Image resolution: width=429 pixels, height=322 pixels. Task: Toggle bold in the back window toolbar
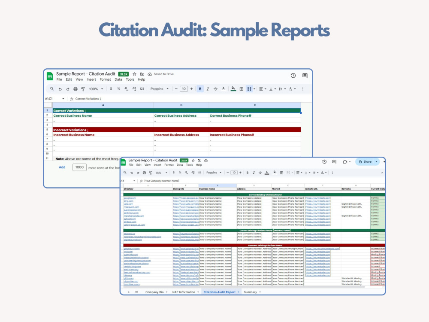(x=200, y=89)
